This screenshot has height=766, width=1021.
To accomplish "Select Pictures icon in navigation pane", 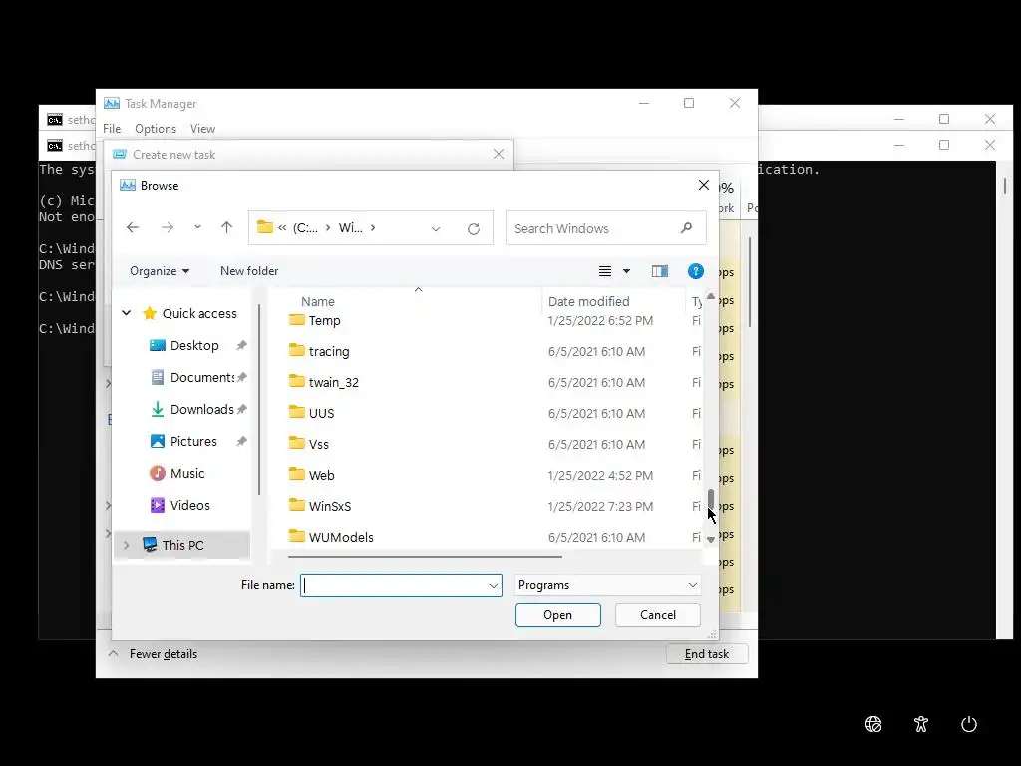I will tap(157, 441).
